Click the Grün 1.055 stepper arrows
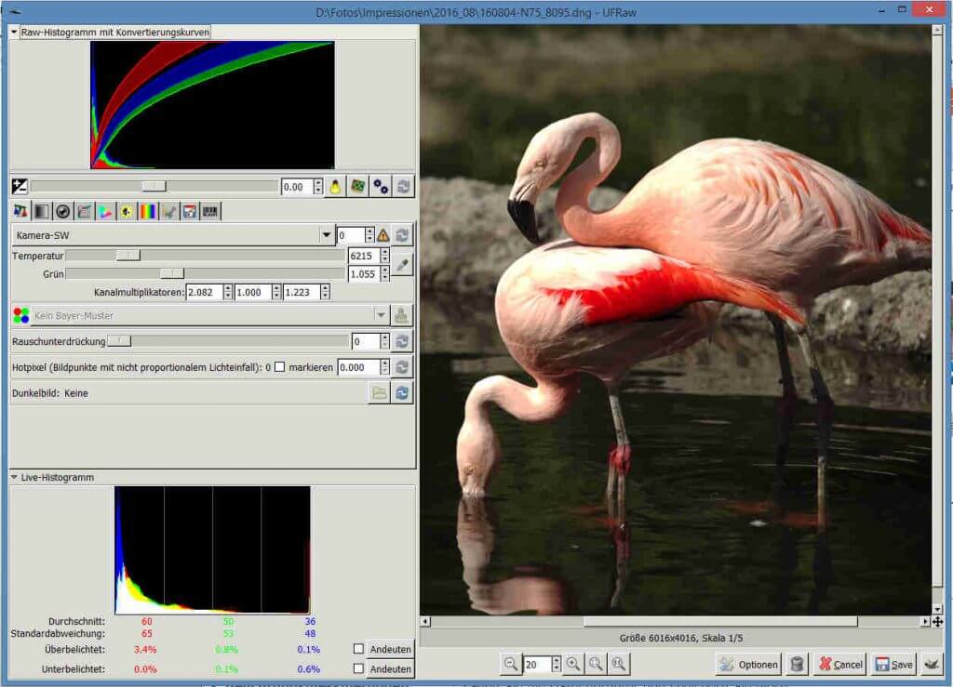 (x=384, y=274)
